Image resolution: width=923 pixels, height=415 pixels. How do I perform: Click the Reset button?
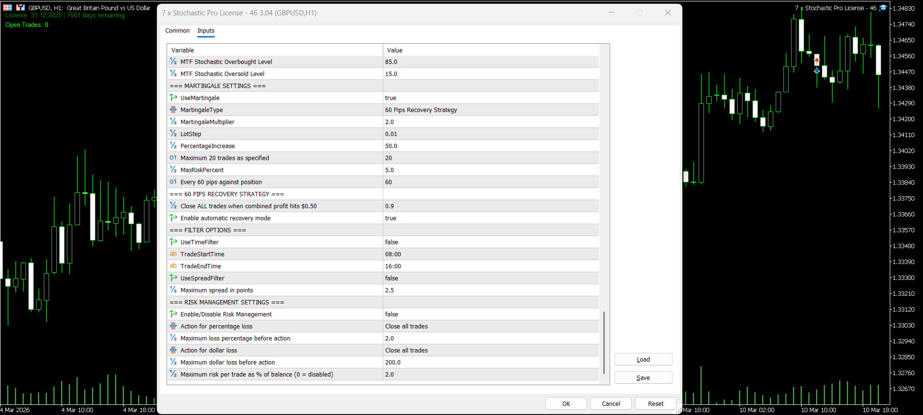(x=656, y=403)
